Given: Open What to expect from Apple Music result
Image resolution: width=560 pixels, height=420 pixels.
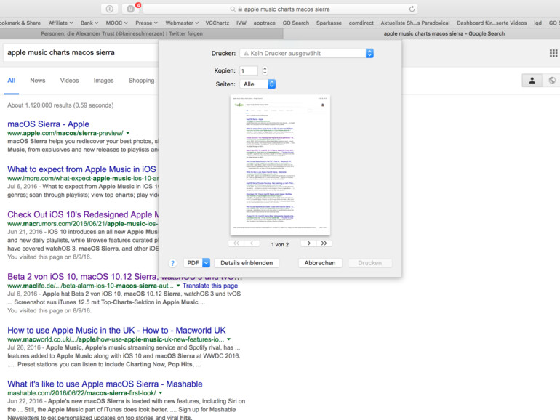Looking at the screenshot, I should [81, 169].
